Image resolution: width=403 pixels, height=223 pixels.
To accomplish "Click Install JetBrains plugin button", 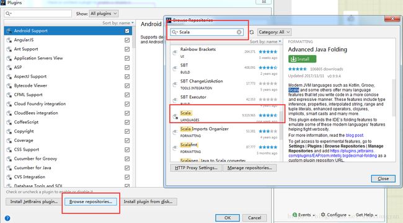I will (33, 202).
